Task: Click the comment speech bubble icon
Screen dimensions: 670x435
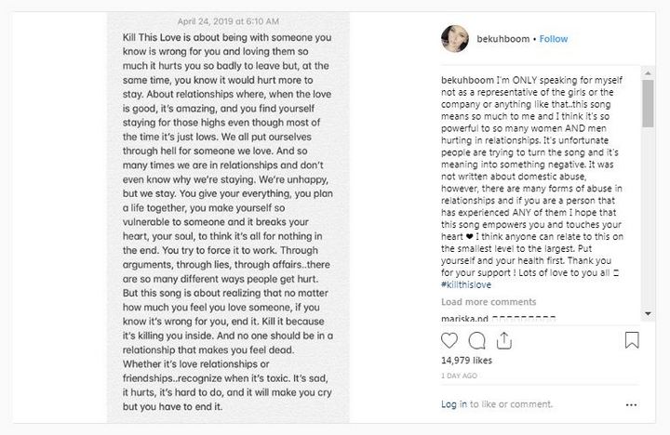Action: (477, 342)
